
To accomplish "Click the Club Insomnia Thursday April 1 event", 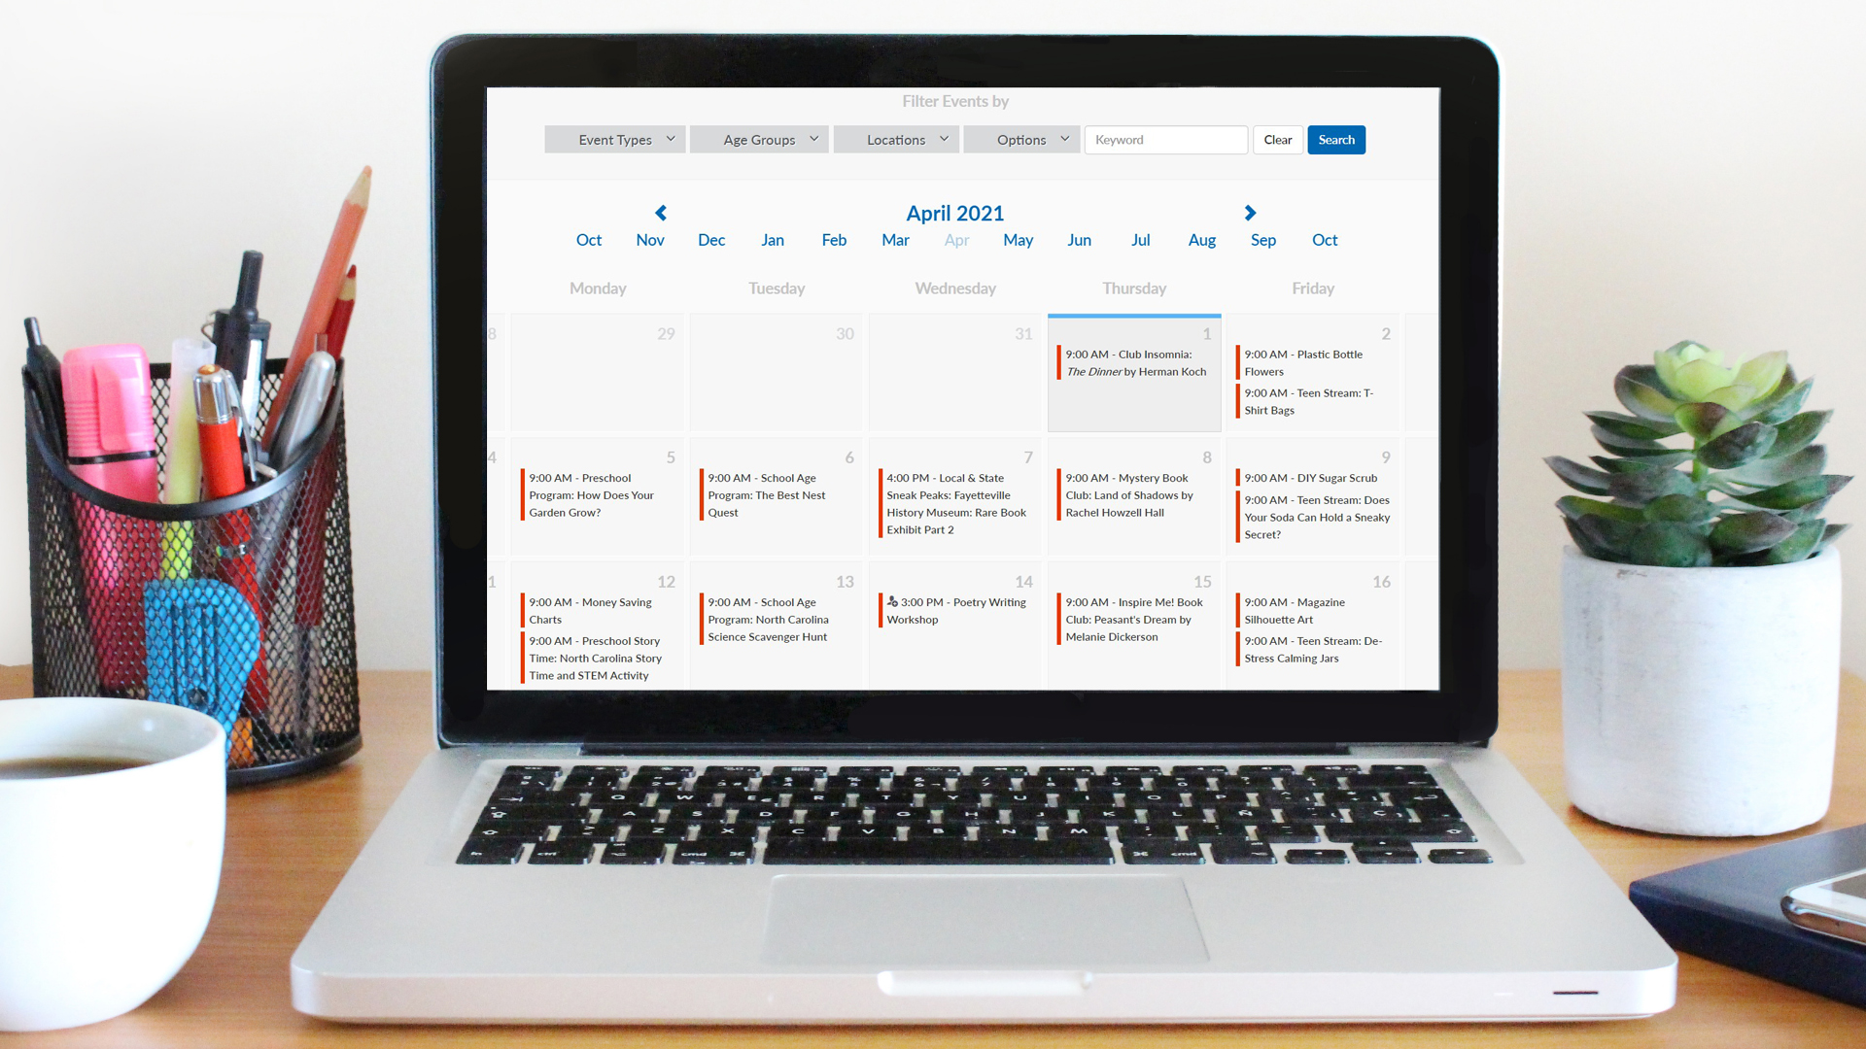I will pos(1134,362).
